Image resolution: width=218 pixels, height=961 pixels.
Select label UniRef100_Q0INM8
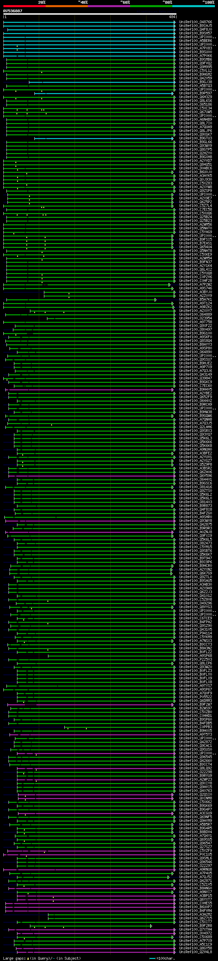coord(196,798)
